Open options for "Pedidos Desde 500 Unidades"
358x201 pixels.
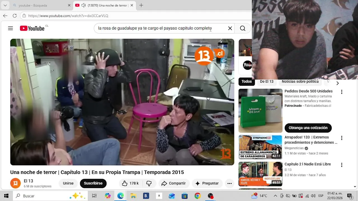click(x=341, y=92)
